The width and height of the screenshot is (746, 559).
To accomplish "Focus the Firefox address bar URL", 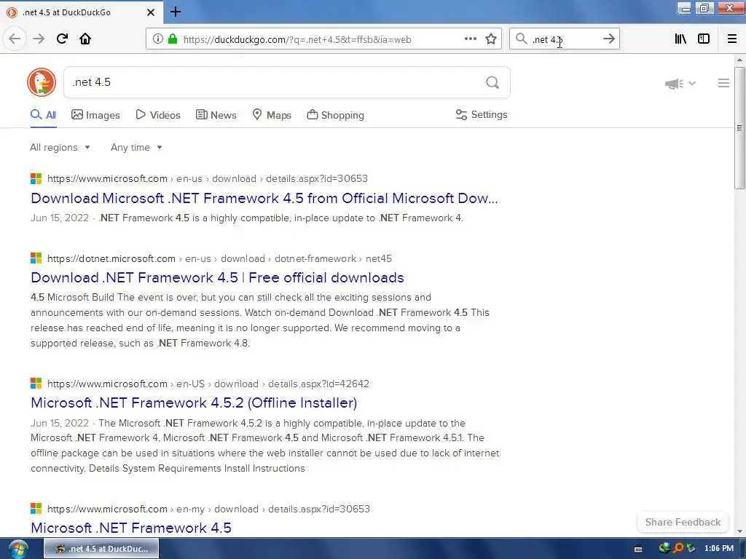I will (x=297, y=39).
